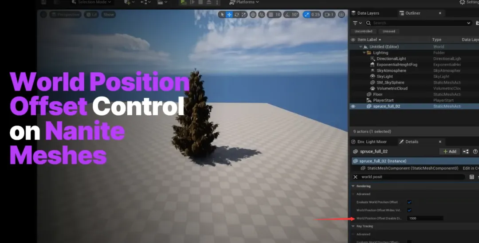479x243 pixels.
Task: Open the Perspective viewport menu
Action: tap(65, 14)
